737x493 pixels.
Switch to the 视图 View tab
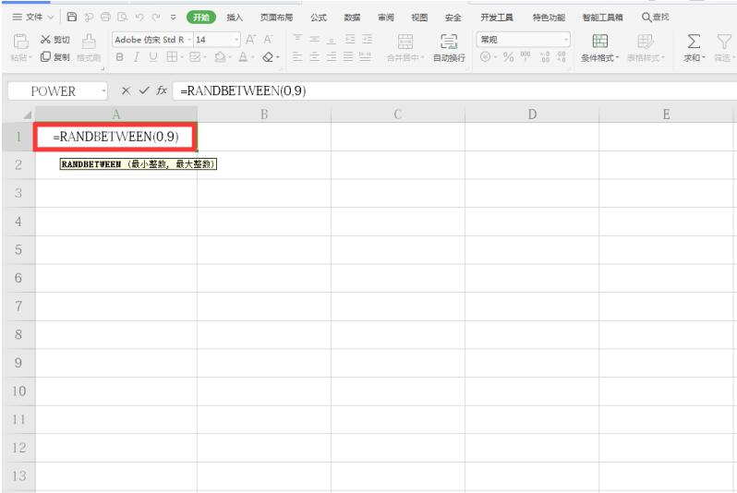click(419, 18)
